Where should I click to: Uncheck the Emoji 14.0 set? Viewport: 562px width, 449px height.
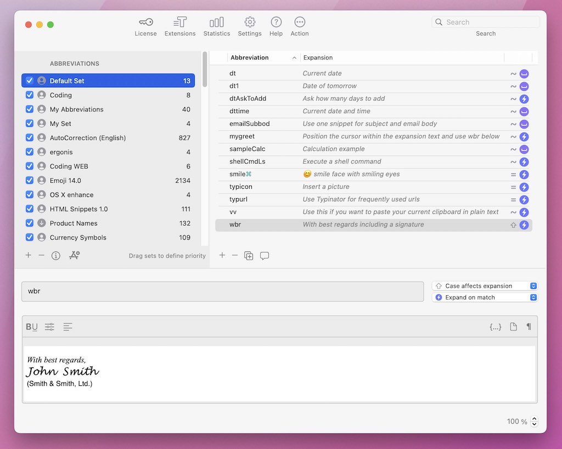click(x=29, y=180)
